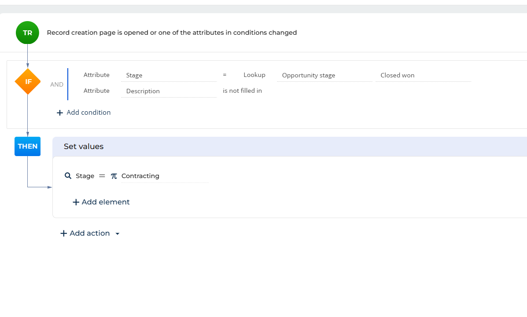Open the Closed won value selector

423,76
